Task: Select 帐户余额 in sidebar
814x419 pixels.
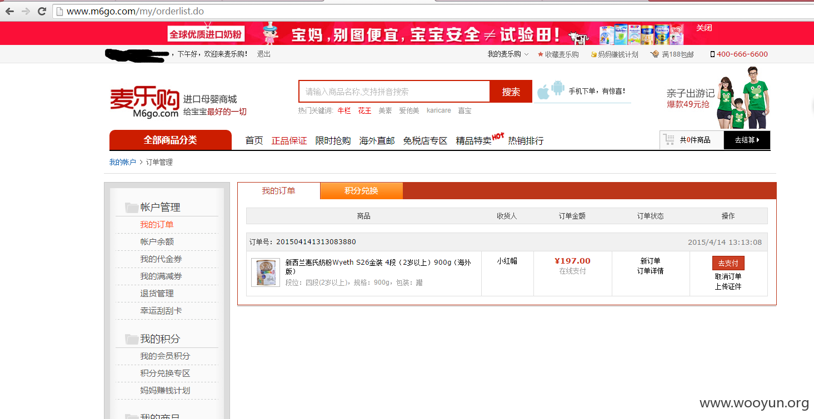Action: click(x=157, y=242)
